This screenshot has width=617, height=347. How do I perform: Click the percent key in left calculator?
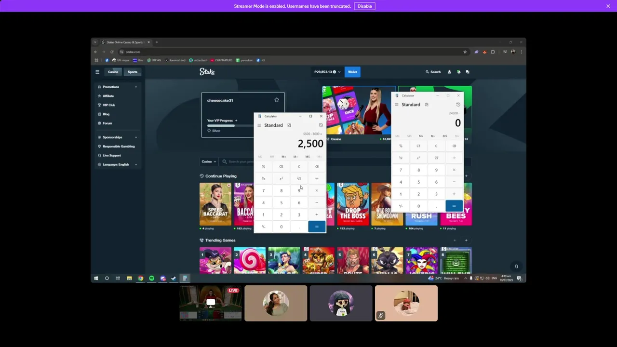[x=263, y=167]
